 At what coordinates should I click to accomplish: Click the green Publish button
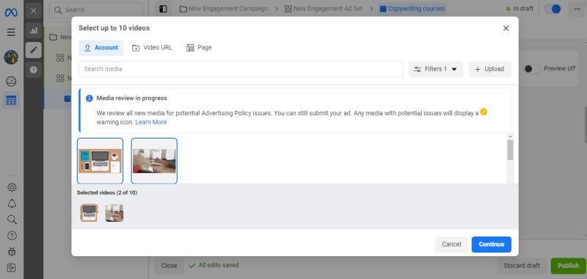(568, 266)
